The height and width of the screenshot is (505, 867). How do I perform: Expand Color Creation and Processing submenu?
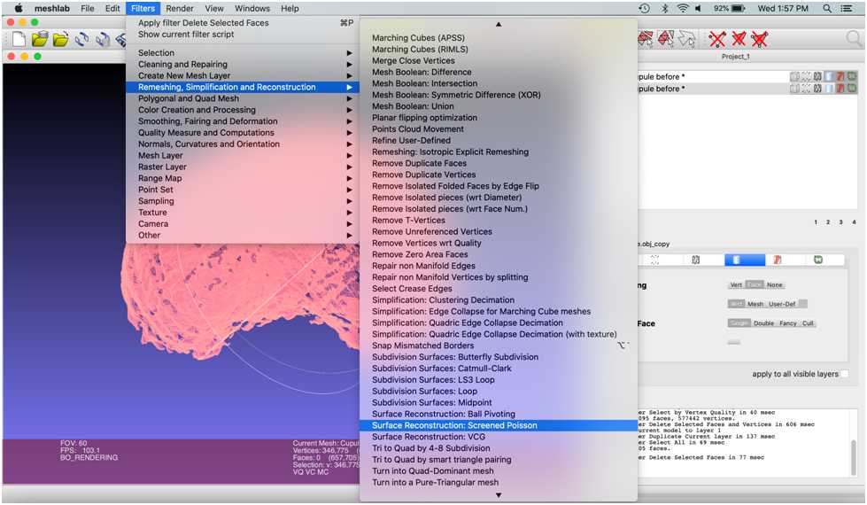pyautogui.click(x=243, y=110)
